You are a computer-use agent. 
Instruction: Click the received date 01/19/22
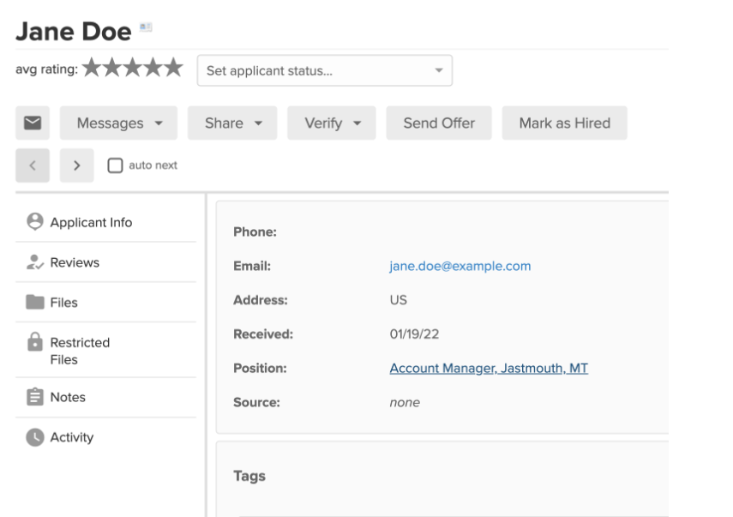[414, 334]
